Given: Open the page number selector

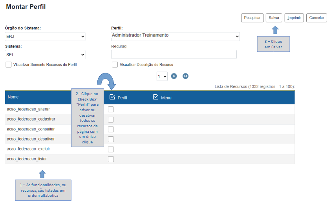Looking at the screenshot, I should click(x=162, y=76).
